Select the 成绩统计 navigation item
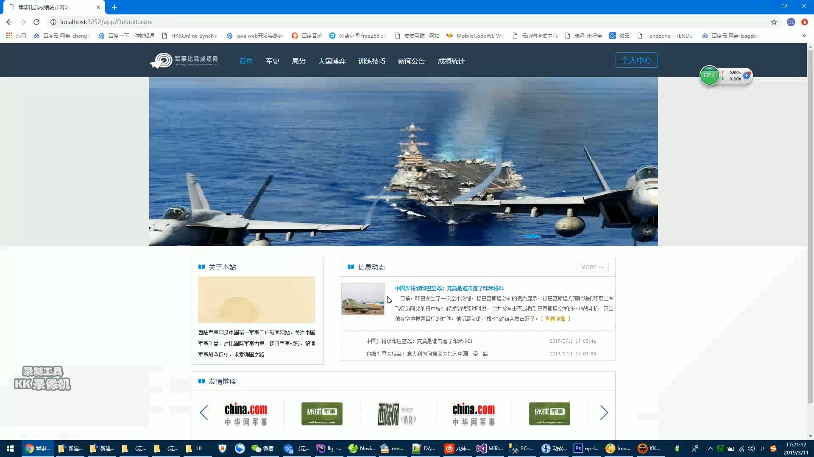 (x=451, y=61)
